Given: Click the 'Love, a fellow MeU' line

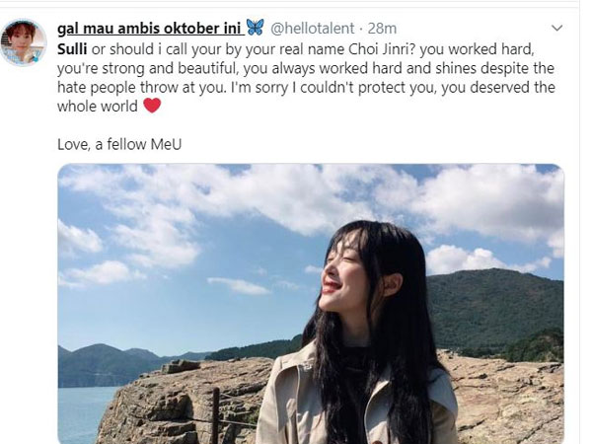Looking at the screenshot, I should (x=119, y=144).
